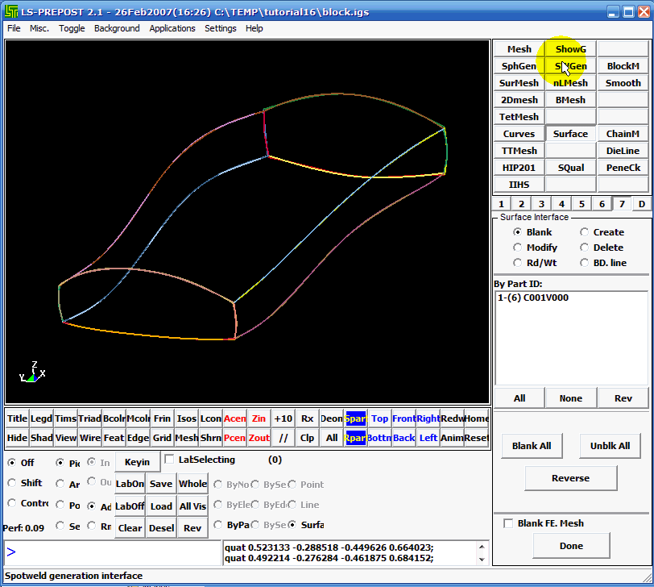
Task: Check the Blank FE. Mesh checkbox
Action: (508, 522)
